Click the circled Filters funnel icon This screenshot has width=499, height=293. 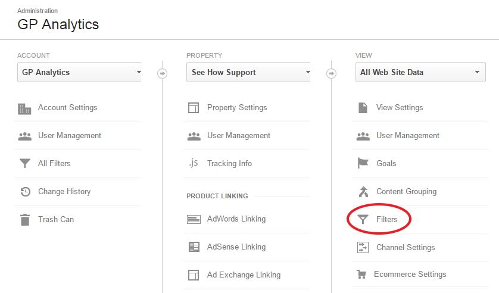tap(363, 219)
